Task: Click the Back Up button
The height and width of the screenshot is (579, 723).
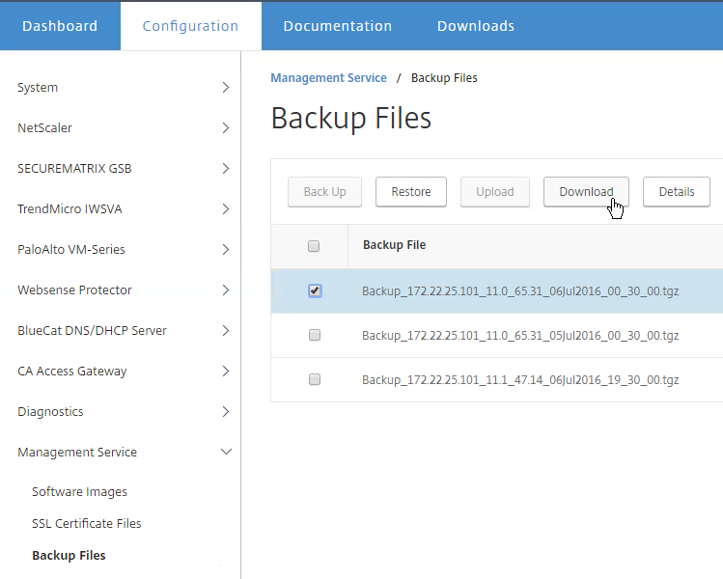Action: pos(324,192)
